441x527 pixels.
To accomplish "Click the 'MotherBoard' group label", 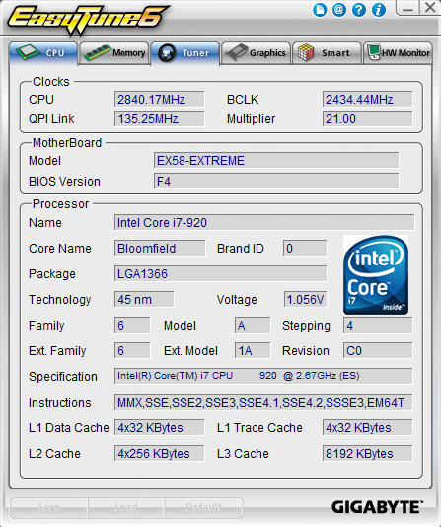I will tap(67, 143).
